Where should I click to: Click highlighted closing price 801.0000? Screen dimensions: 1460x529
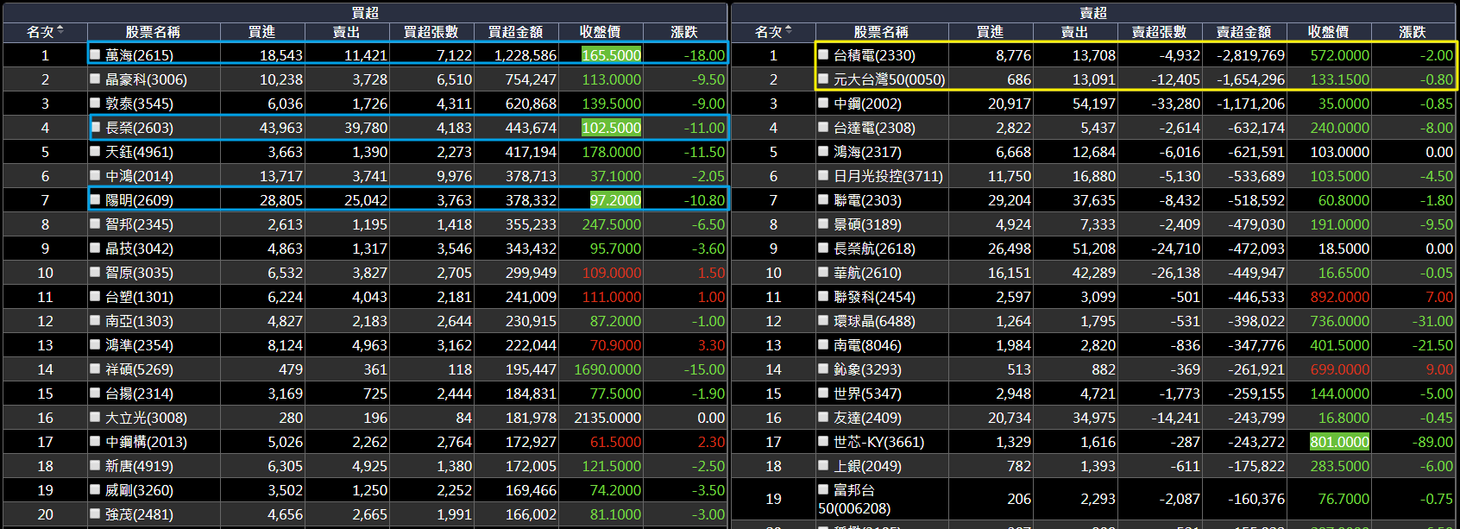[x=1339, y=442]
